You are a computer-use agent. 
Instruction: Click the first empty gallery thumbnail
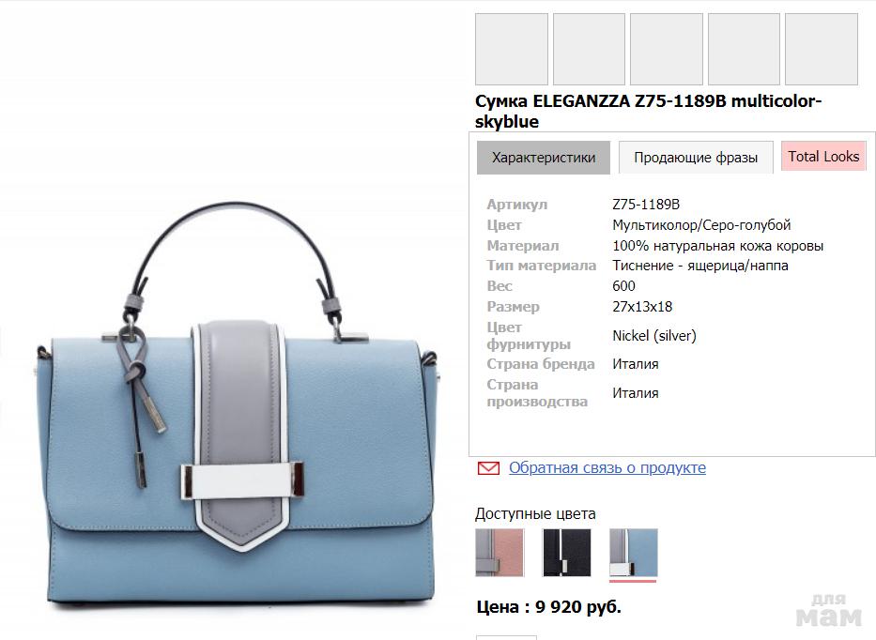511,49
